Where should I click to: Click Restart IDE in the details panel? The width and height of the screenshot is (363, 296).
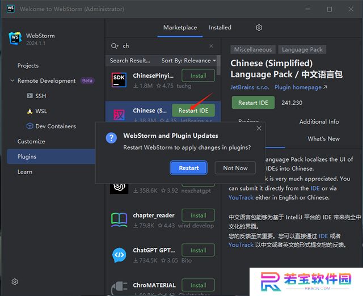click(x=253, y=103)
